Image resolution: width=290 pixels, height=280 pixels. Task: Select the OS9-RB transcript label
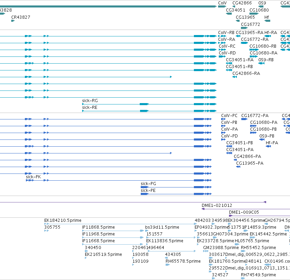coord(266,60)
